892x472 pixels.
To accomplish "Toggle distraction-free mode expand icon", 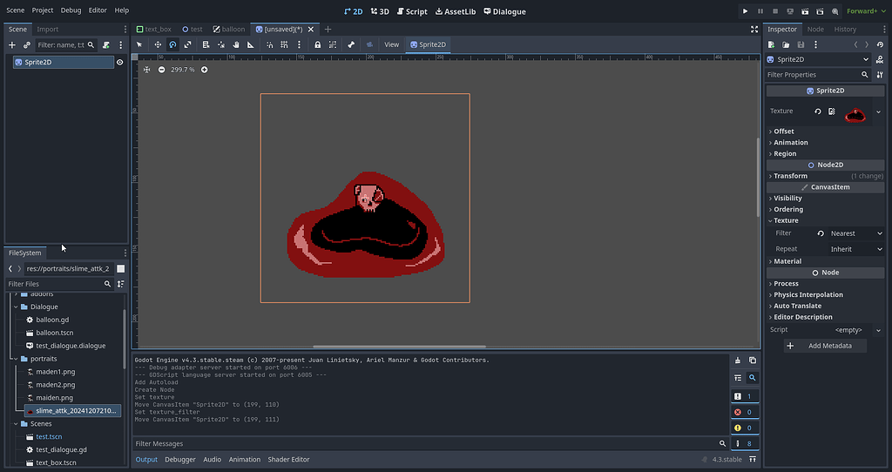I will 754,29.
